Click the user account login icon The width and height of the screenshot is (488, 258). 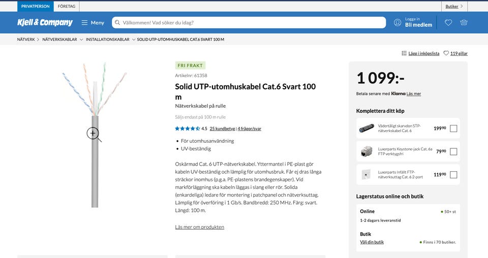[398, 22]
